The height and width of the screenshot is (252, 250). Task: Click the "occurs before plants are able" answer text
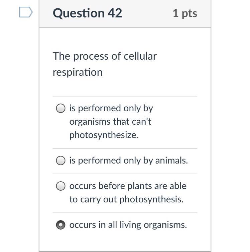pos(128,186)
